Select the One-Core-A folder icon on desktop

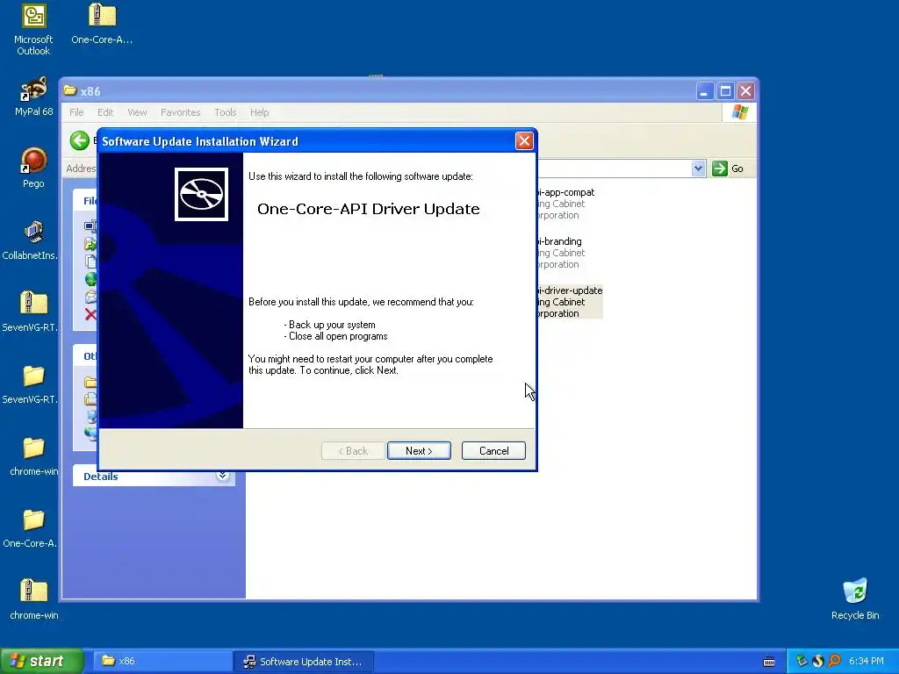tap(31, 528)
